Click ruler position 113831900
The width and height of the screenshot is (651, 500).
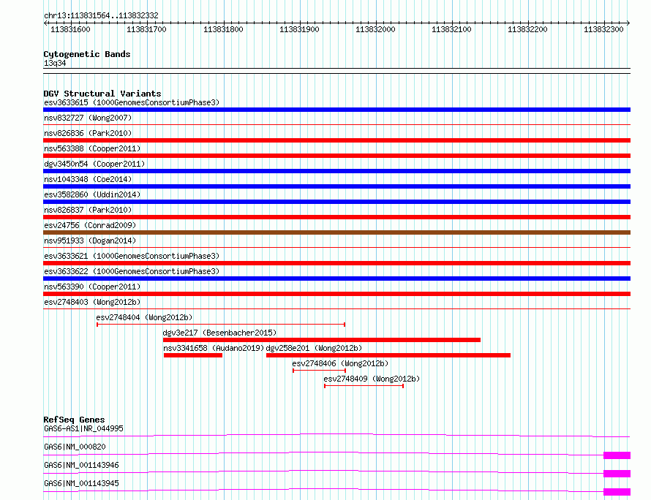pyautogui.click(x=299, y=29)
